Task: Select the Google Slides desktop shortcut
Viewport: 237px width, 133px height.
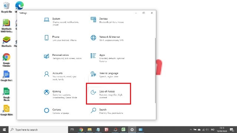Action: tap(7, 110)
